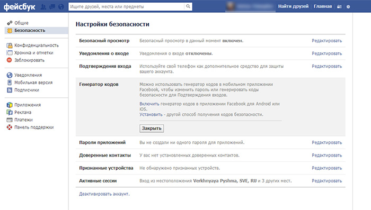Viewport: 371px width, 210px height.
Task: Click Включить link for code generator
Action: (149, 104)
